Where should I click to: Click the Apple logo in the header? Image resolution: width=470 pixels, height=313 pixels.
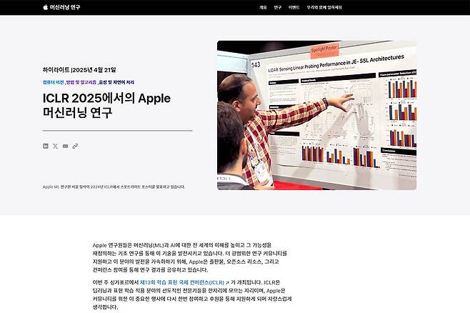point(46,7)
